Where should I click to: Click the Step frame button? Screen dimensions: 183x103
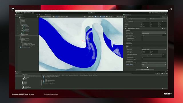[94, 13]
